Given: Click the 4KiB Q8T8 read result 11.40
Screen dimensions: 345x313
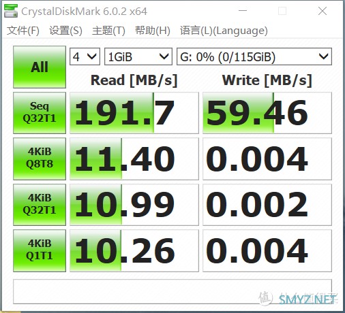Looking at the screenshot, I should 134,159.
